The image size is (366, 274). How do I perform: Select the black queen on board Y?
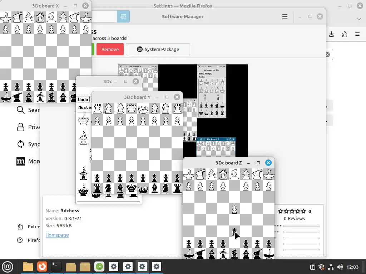143,188
